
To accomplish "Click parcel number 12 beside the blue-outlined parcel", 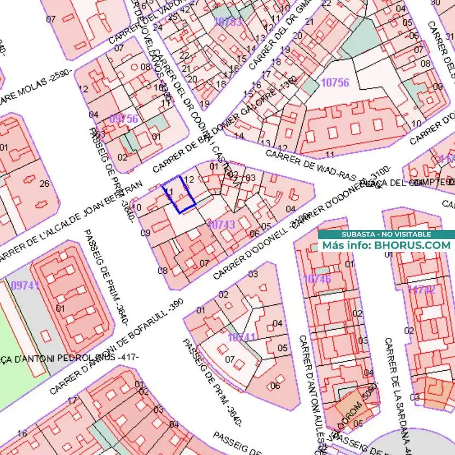I will point(189,180).
